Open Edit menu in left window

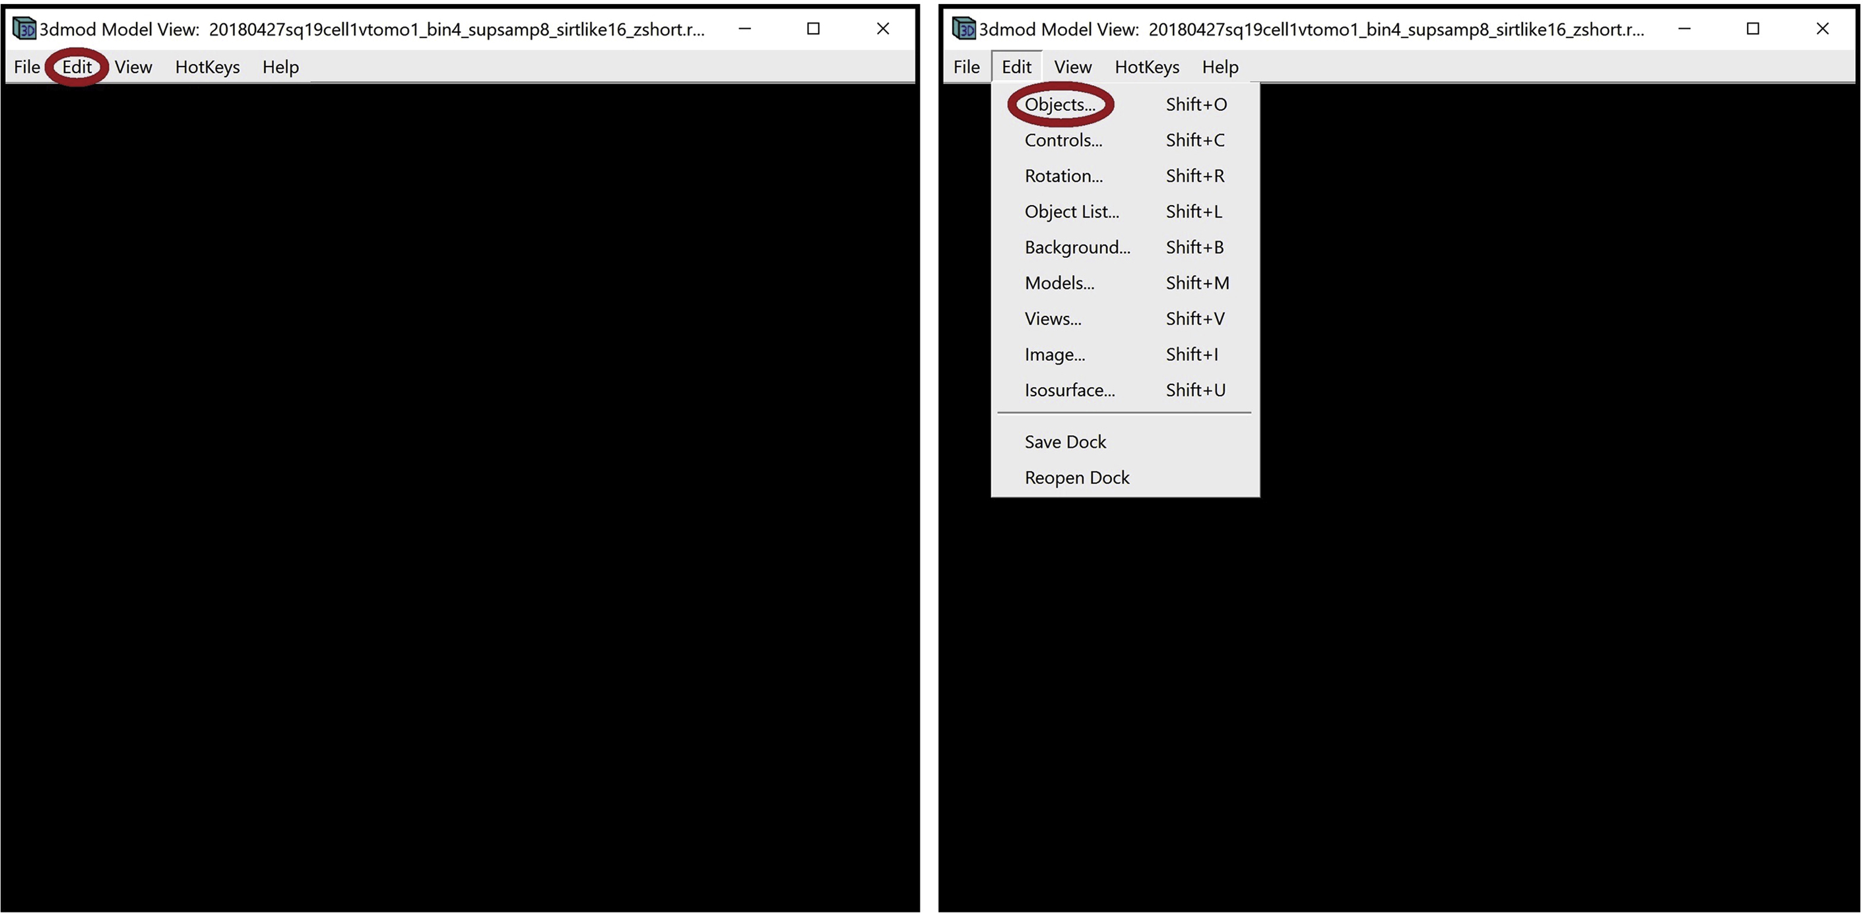click(x=77, y=67)
